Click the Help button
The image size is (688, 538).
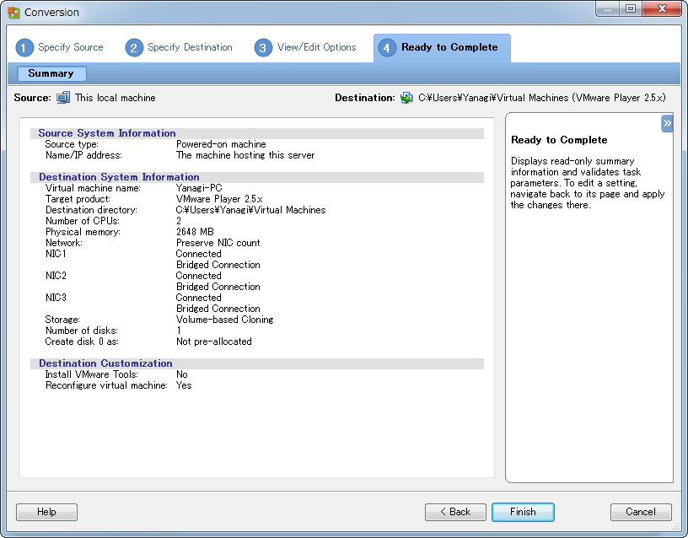pyautogui.click(x=46, y=512)
